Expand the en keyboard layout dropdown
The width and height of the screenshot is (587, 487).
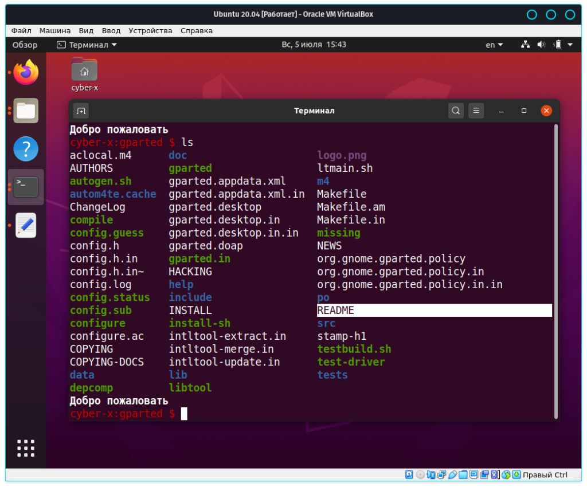click(494, 45)
